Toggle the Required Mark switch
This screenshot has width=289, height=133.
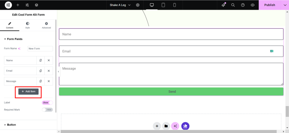pos(47,110)
